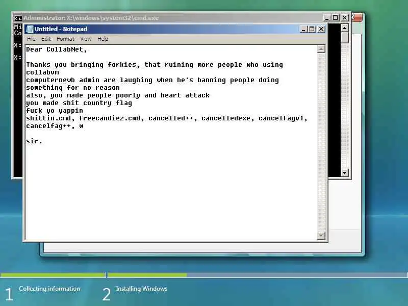Screen dimensions: 408x306
Task: Click Notepad scrollbar down arrow
Action: (321, 235)
